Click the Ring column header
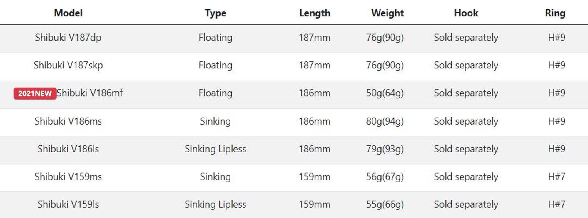This screenshot has height=218, width=588. click(x=555, y=13)
